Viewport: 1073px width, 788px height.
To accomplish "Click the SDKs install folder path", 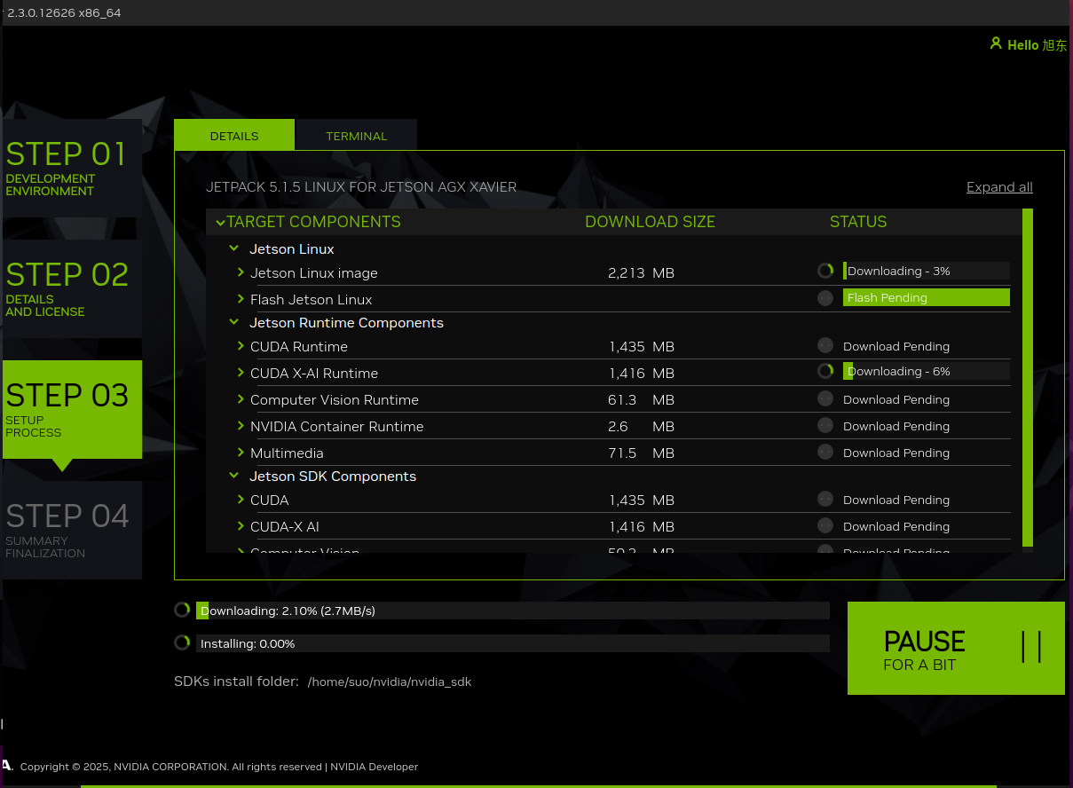I will click(x=390, y=682).
